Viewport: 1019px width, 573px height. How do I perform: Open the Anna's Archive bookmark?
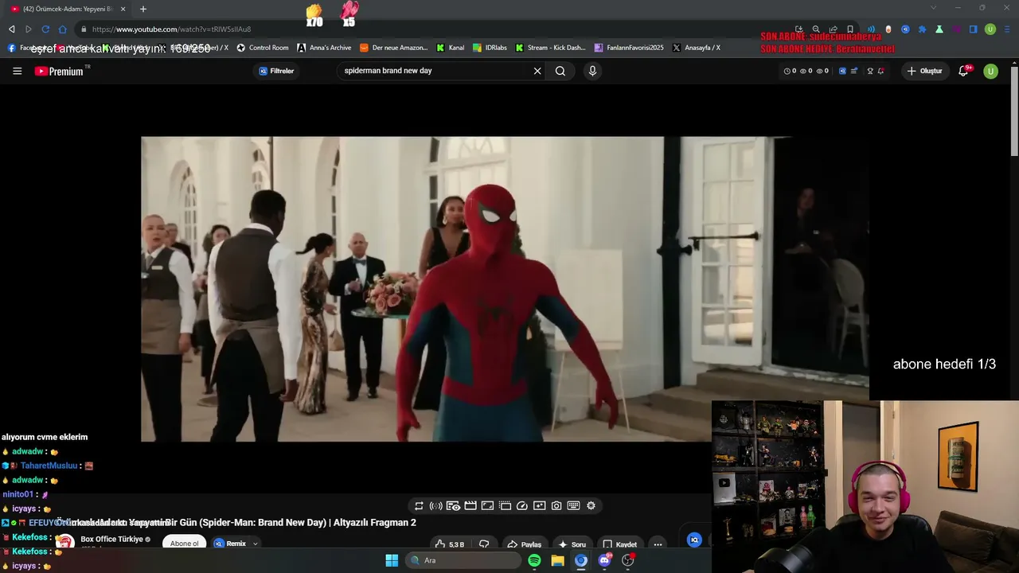(x=324, y=48)
